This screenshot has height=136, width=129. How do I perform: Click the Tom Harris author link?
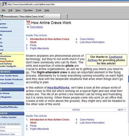coord(36,27)
